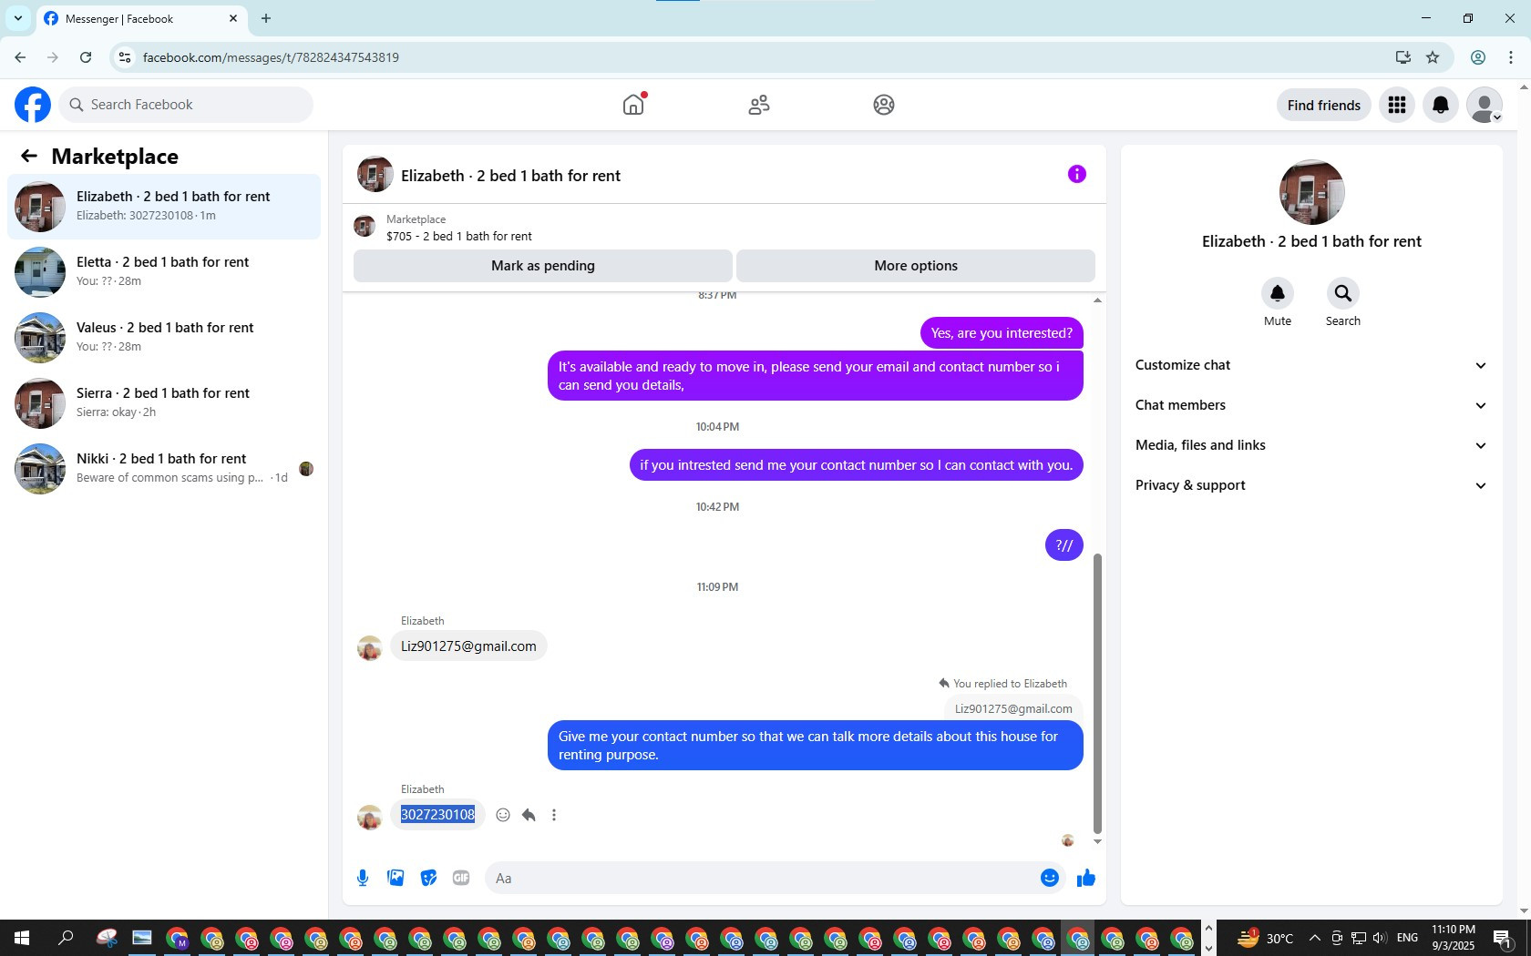The height and width of the screenshot is (956, 1531).
Task: Select the Messenger | Facebook tab
Action: click(141, 19)
